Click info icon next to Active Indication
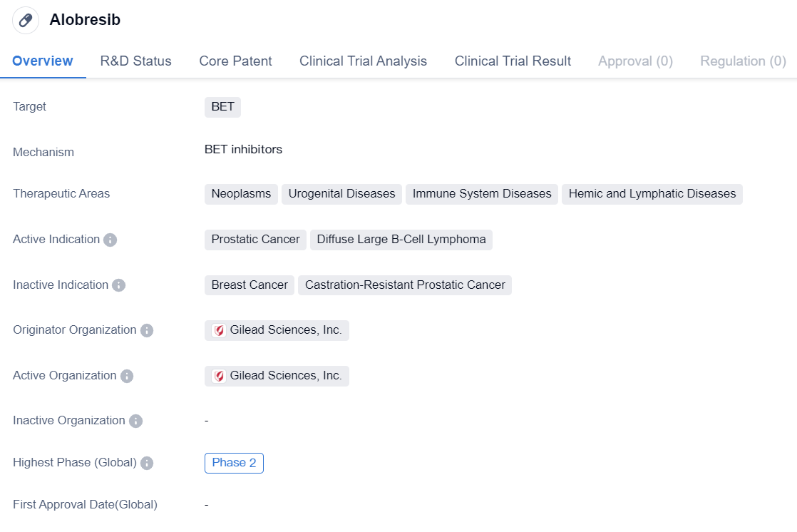Viewport: 797px width, 532px height. pos(110,240)
